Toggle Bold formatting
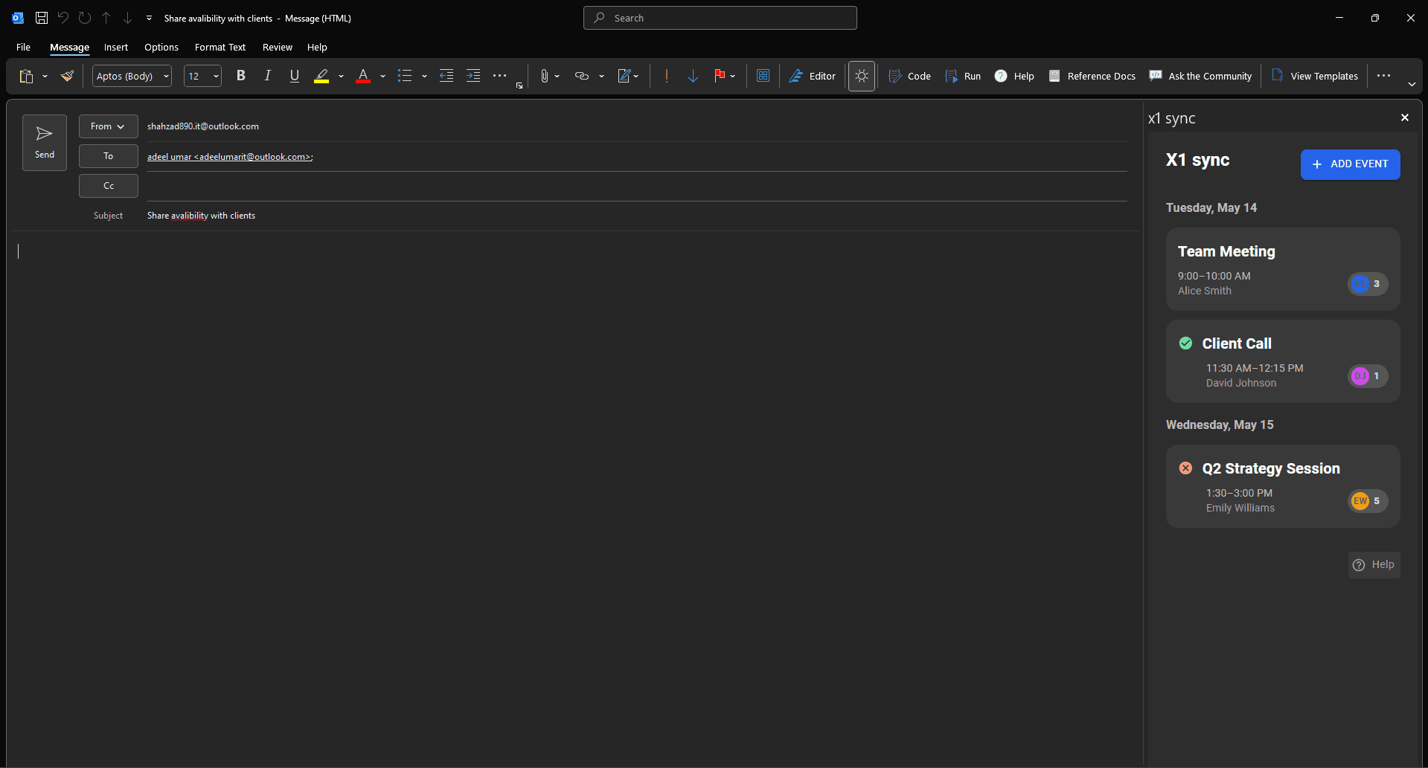Screen dimensions: 1428x768 tap(240, 76)
